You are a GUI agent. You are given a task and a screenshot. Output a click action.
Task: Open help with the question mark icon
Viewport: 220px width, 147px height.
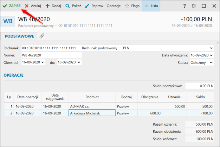(x=185, y=6)
